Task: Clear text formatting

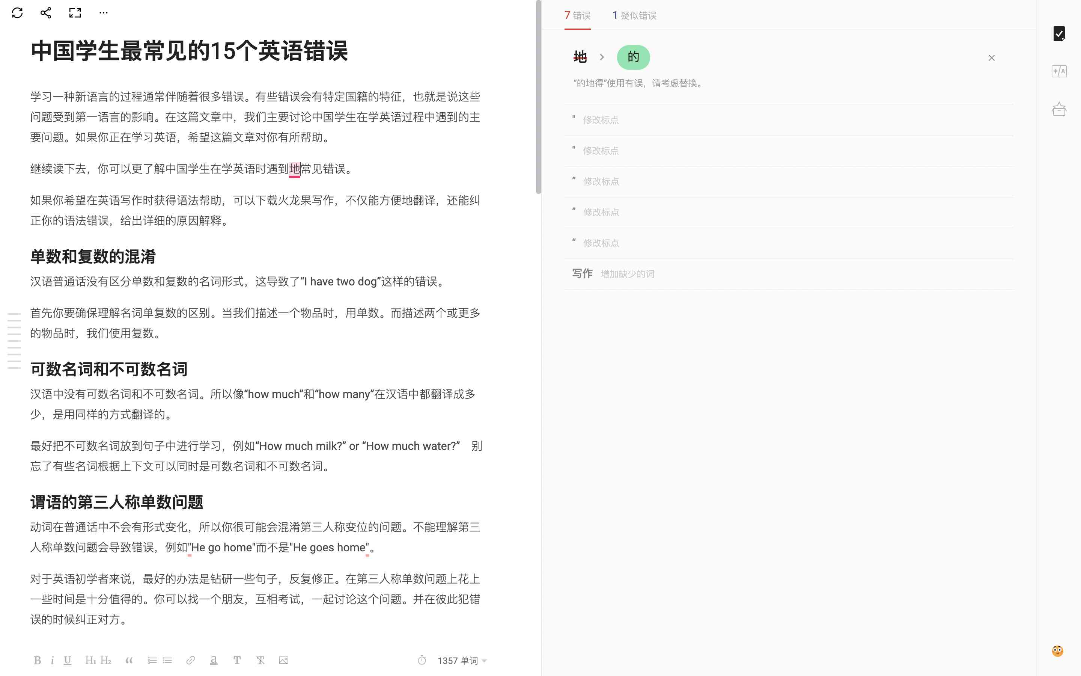Action: (x=260, y=660)
